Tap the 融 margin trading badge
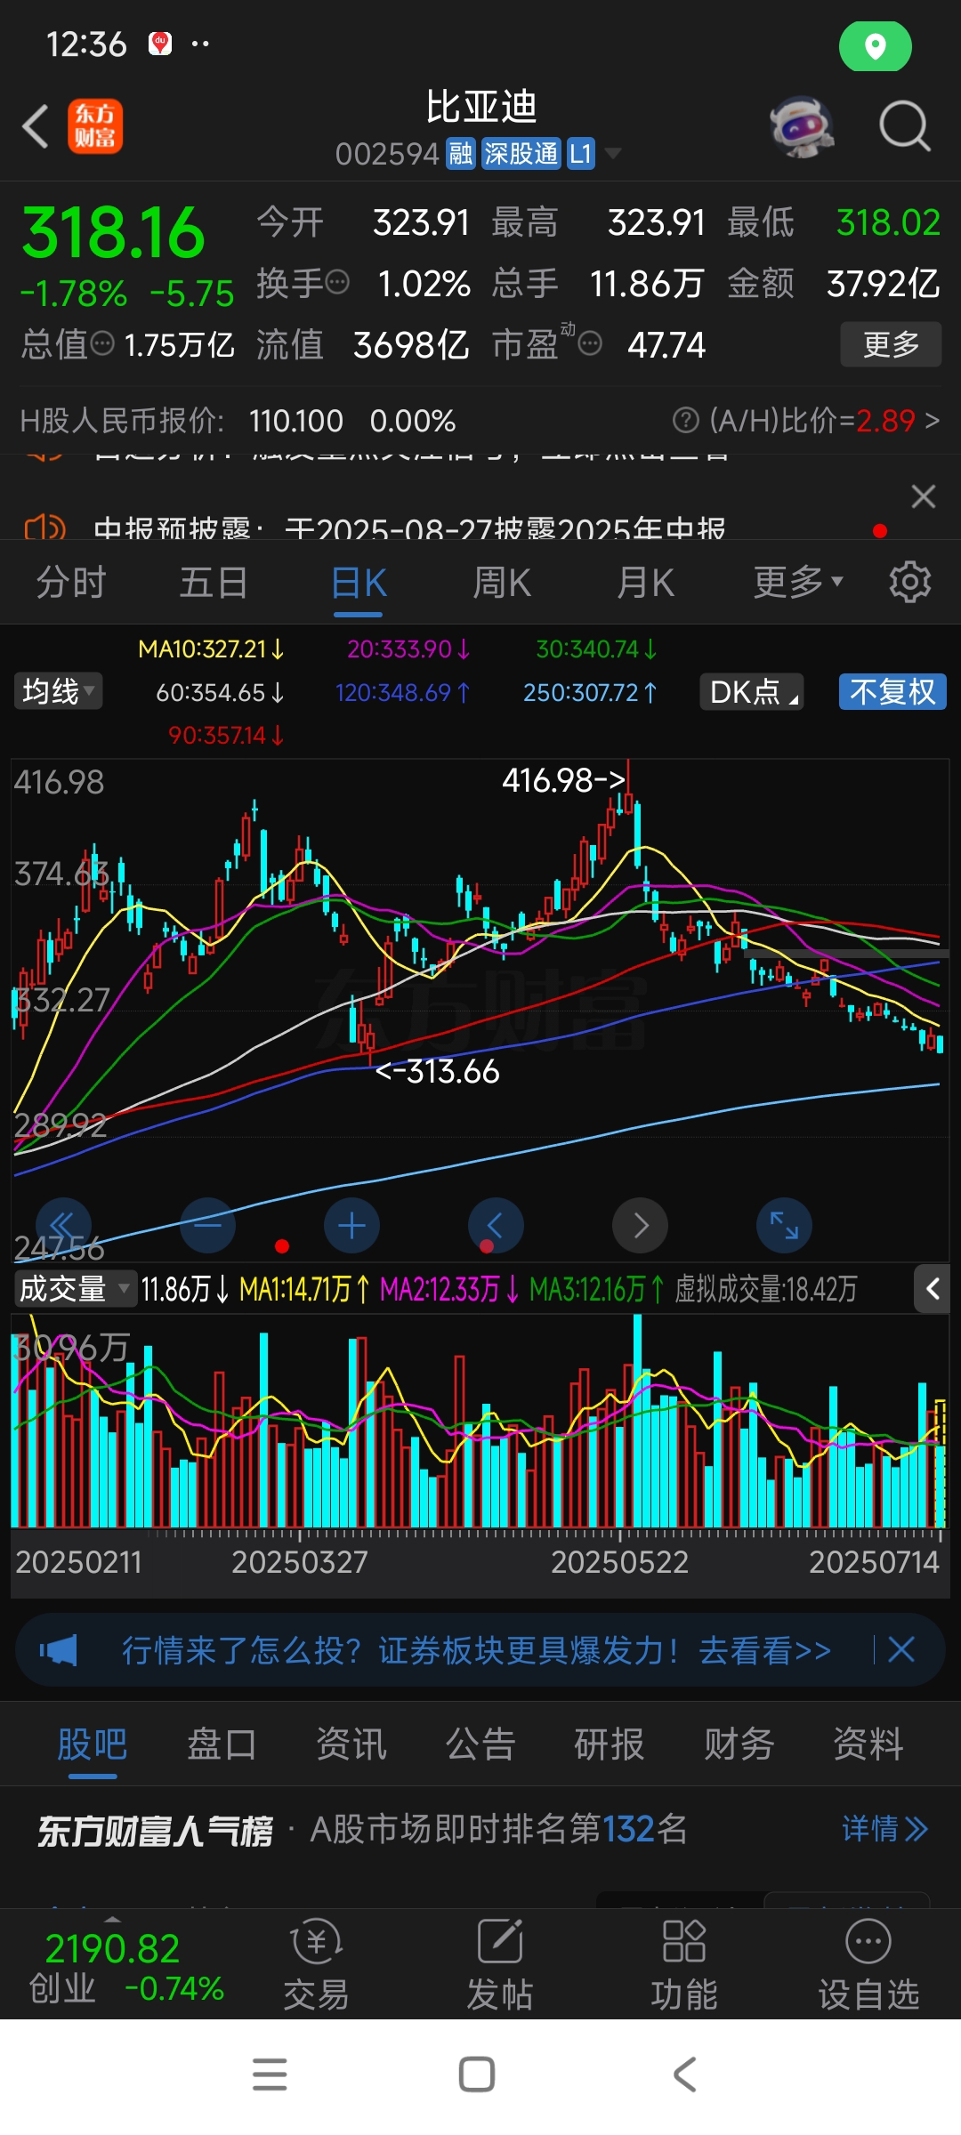The width and height of the screenshot is (961, 2135). (x=461, y=154)
